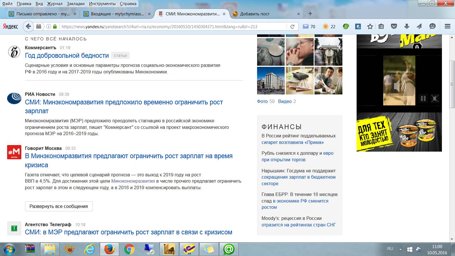455x256 pixels.
Task: Click the РИА Новости source logo
Action: pos(14,98)
